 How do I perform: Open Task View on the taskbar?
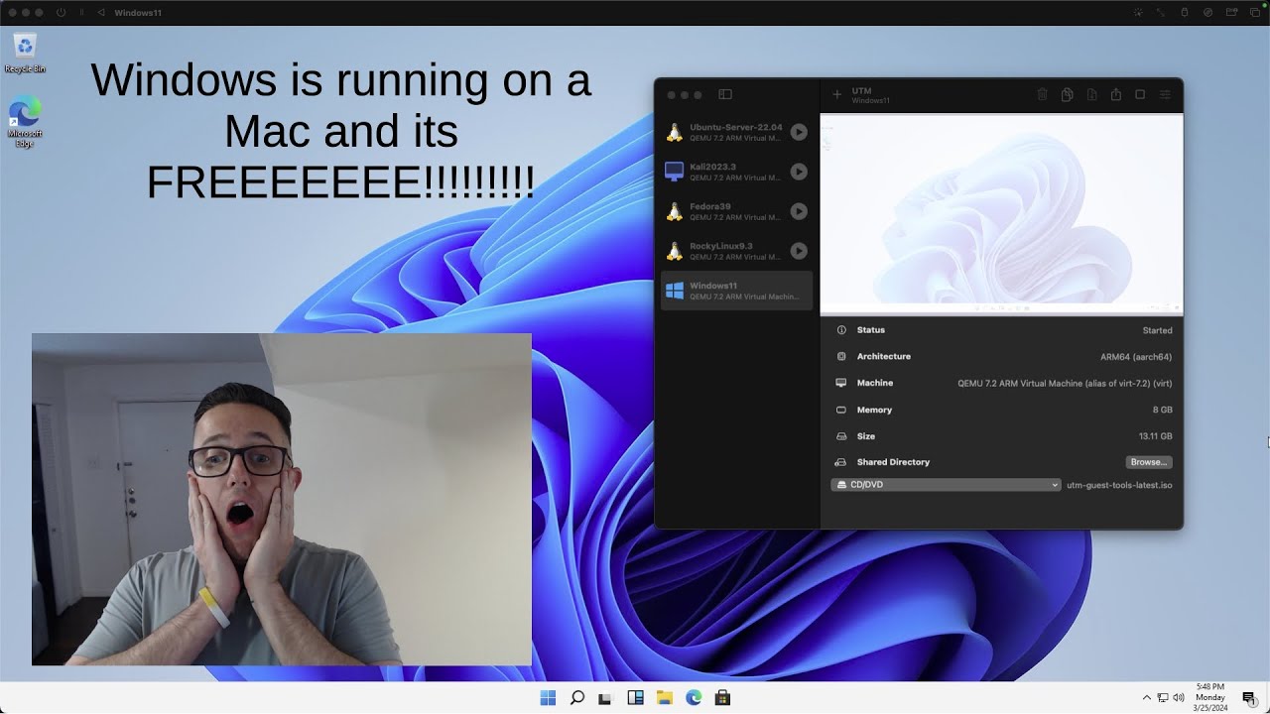click(605, 698)
